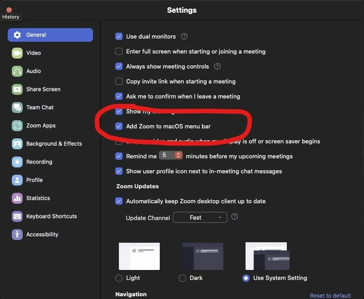
Task: Go to Accessibility settings
Action: [50, 235]
